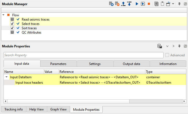
Task: Collapse the Input DataItem row
Action: [x=7, y=77]
